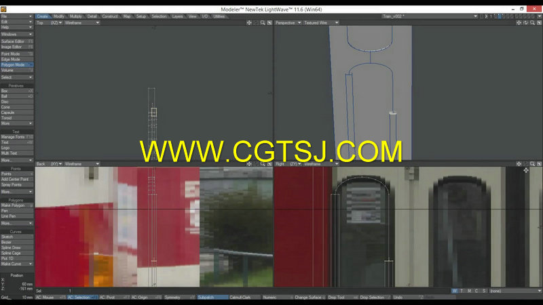Click pan icon in Right viewport header
Viewport: 543px width, 305px height.
519,164
